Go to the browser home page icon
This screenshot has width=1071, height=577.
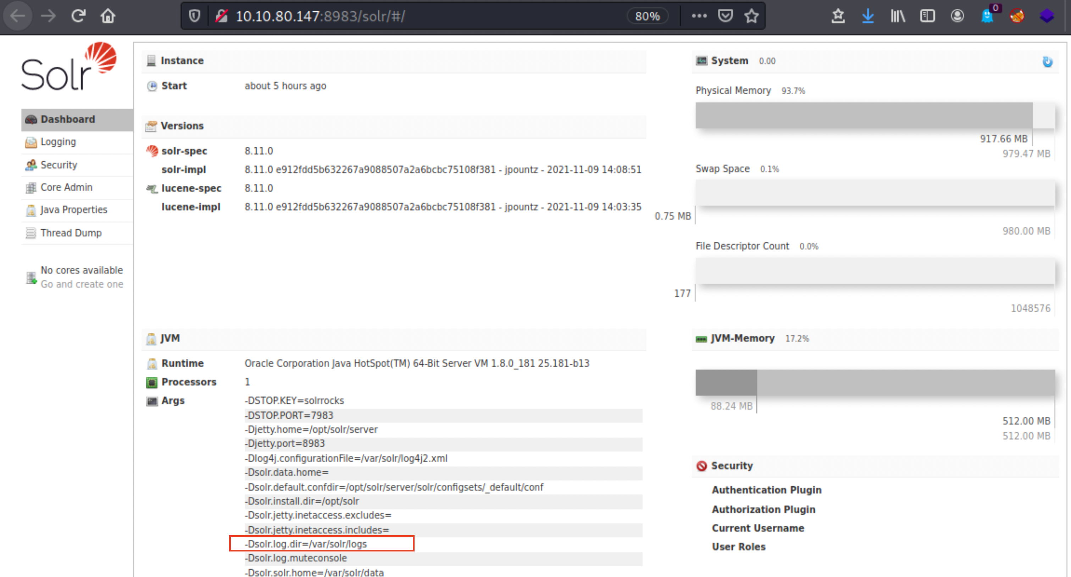point(108,16)
